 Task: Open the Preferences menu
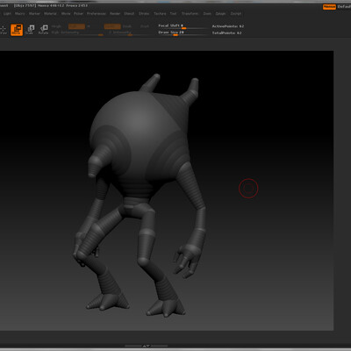pyautogui.click(x=97, y=14)
